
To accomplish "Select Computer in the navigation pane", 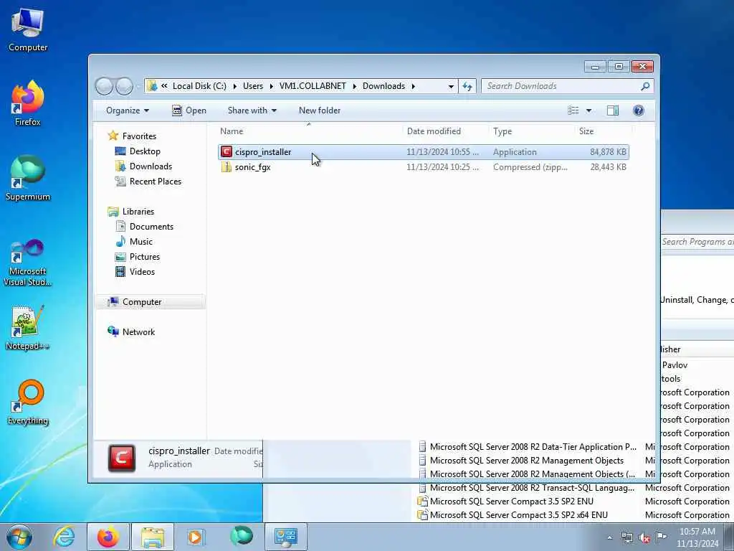I will [x=151, y=302].
